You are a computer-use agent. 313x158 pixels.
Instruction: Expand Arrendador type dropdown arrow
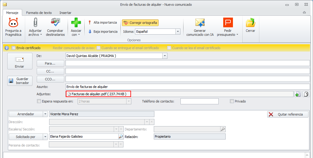tap(45, 114)
